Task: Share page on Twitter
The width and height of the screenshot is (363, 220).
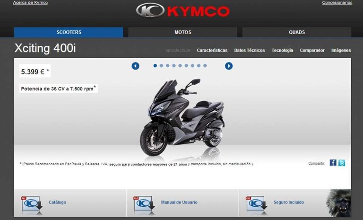Action: click(x=341, y=163)
